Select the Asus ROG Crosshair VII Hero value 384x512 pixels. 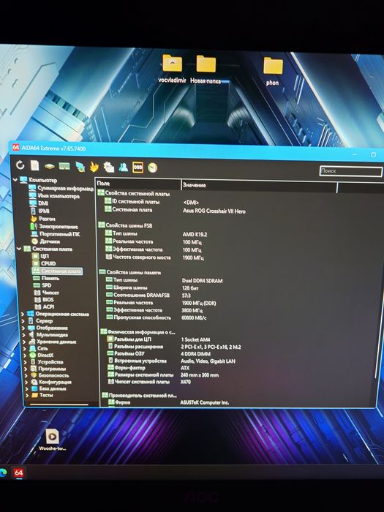214,211
